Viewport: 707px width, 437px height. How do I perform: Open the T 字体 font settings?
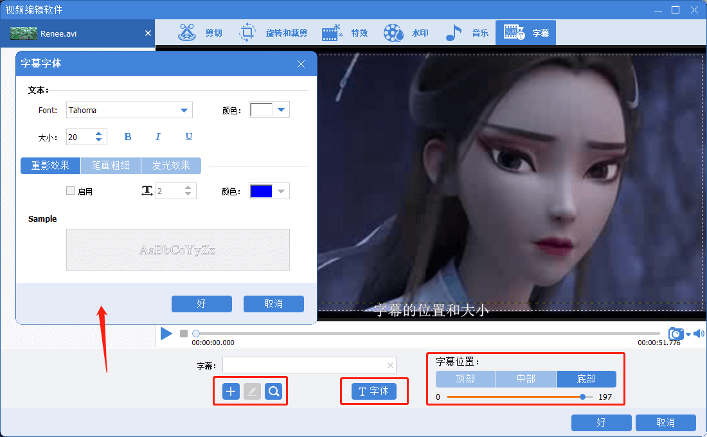374,391
